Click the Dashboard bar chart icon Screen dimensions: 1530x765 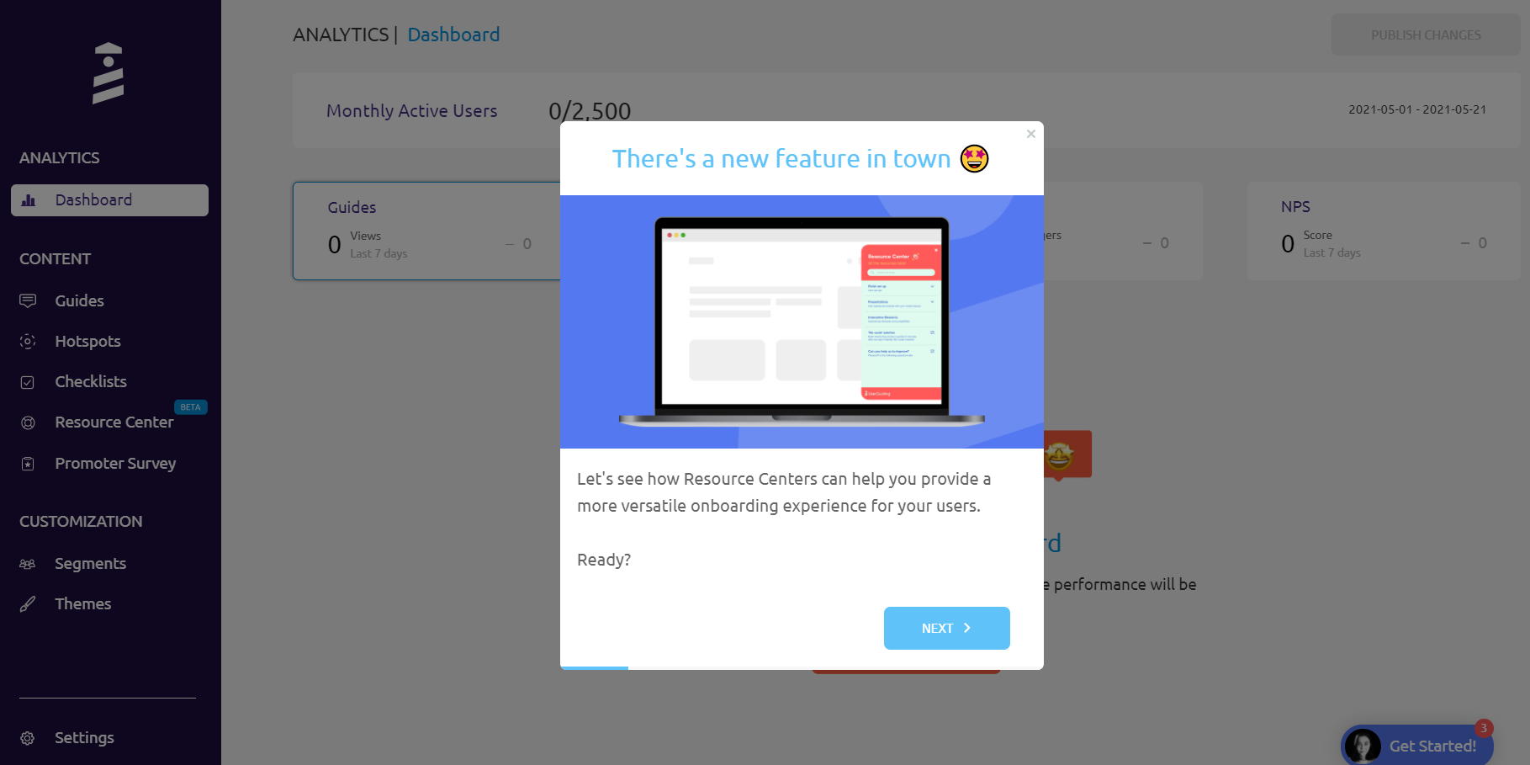(x=29, y=200)
